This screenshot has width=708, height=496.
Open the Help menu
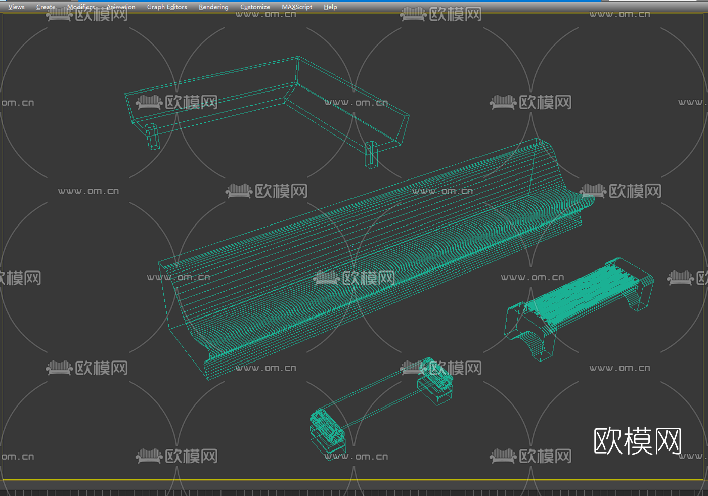tap(330, 7)
